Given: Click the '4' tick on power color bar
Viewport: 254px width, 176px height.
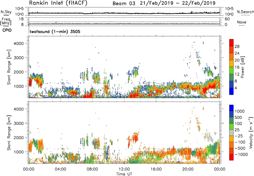Looking at the screenshot, I should click(x=236, y=88).
